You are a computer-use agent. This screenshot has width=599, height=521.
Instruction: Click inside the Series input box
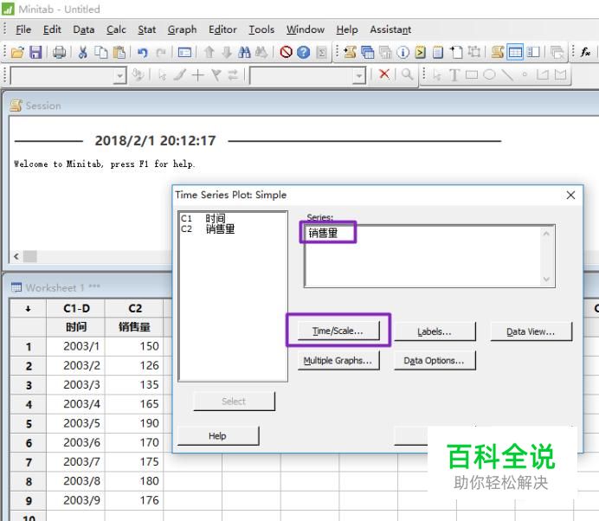429,256
